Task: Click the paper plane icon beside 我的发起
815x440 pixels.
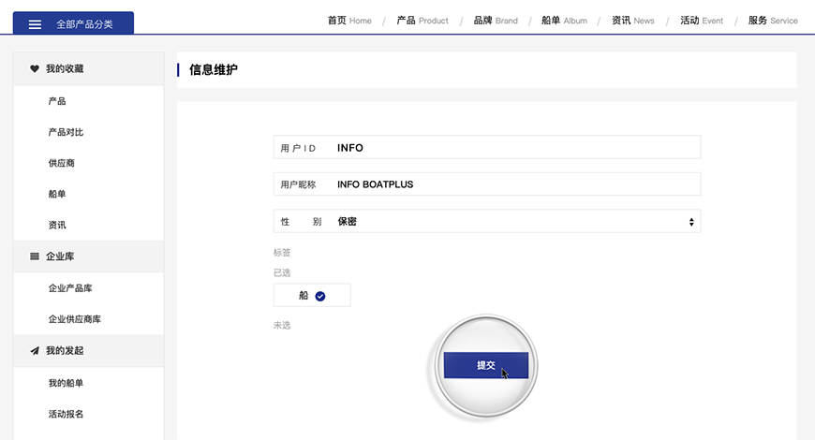Action: click(35, 350)
